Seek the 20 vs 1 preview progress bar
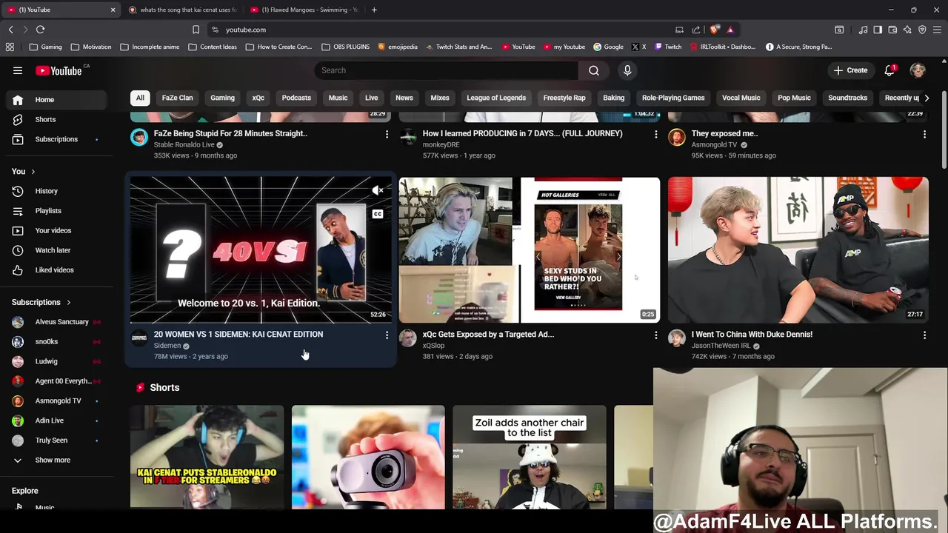This screenshot has height=533, width=948. tap(261, 323)
